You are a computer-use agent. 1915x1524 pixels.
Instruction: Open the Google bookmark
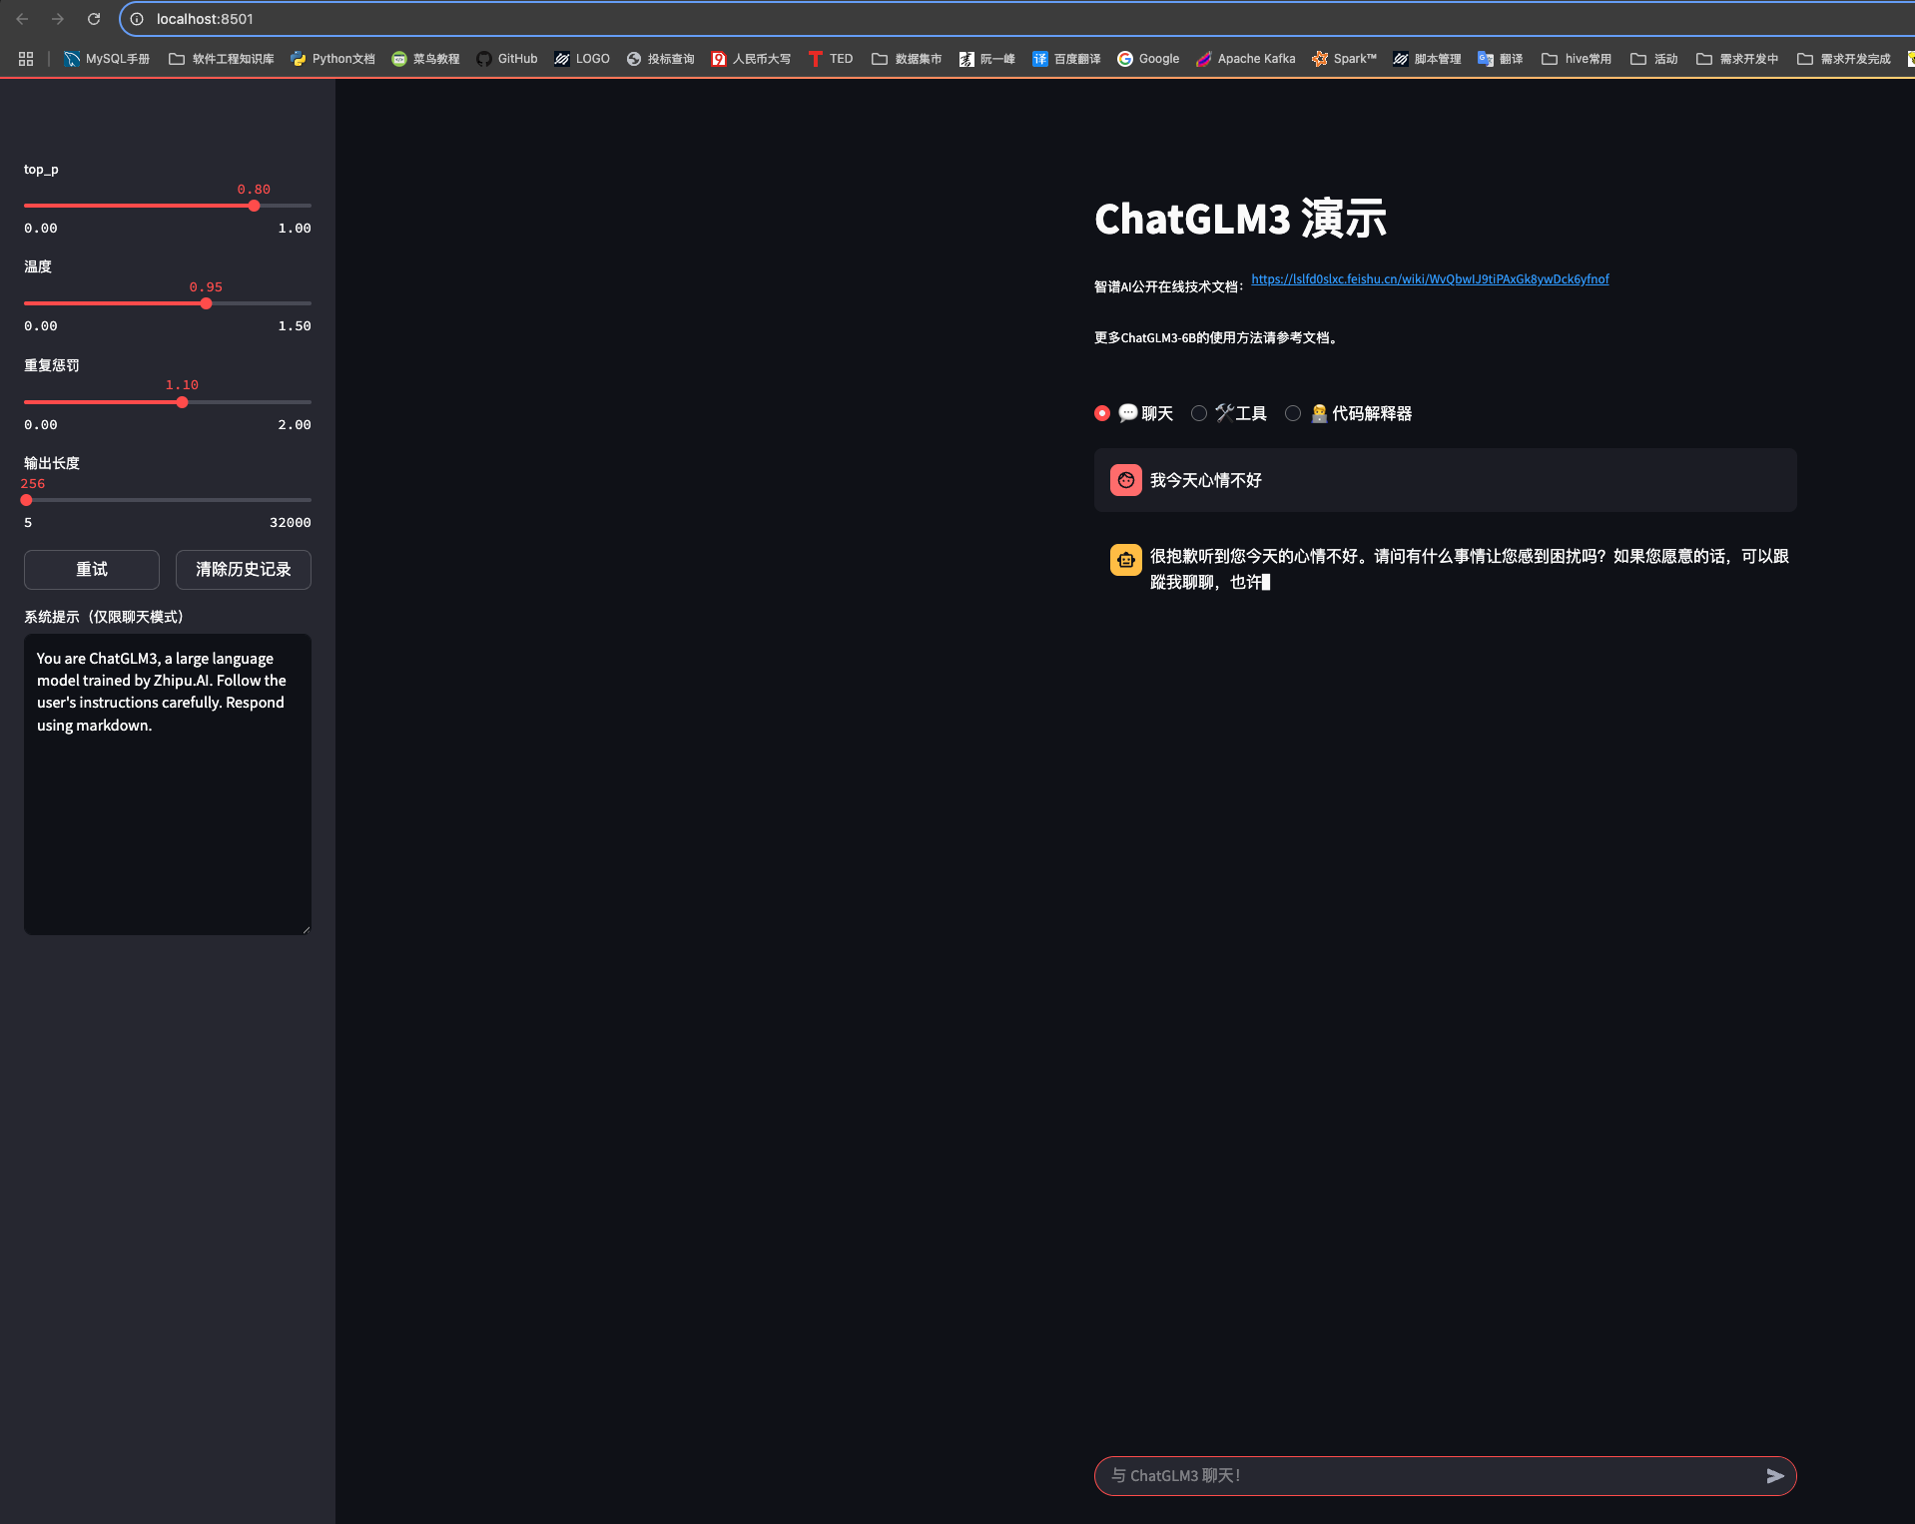(1148, 59)
